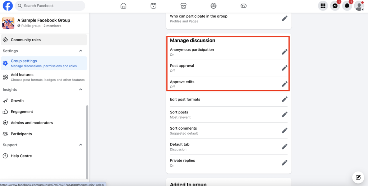Click the new message compose icon
Image resolution: width=368 pixels, height=186 pixels.
(x=358, y=177)
